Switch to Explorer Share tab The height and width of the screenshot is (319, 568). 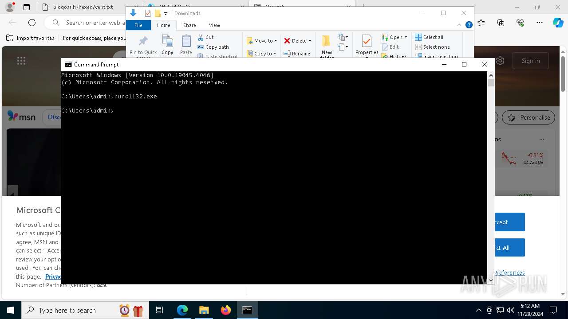tap(189, 25)
